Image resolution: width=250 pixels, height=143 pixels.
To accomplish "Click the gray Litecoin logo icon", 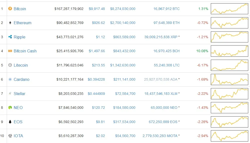I will [10, 65].
